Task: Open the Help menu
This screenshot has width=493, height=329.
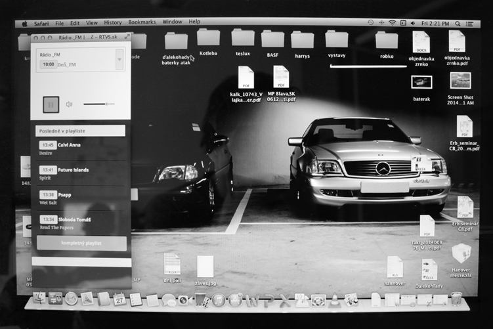Action: [x=194, y=22]
